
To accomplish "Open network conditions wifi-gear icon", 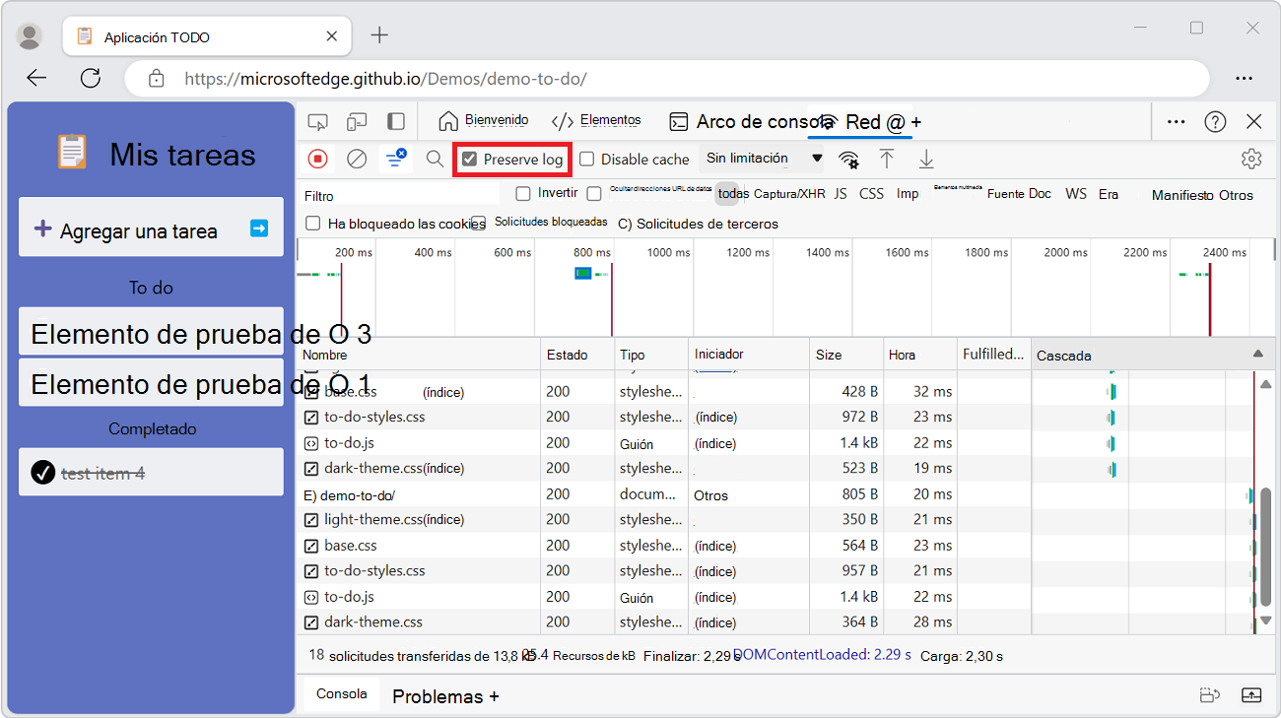I will pyautogui.click(x=848, y=160).
